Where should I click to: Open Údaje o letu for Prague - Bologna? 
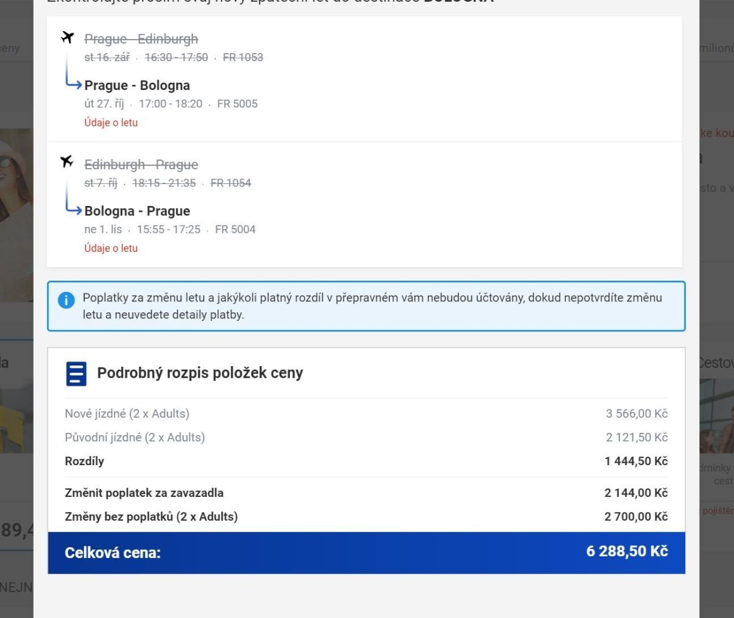[111, 123]
